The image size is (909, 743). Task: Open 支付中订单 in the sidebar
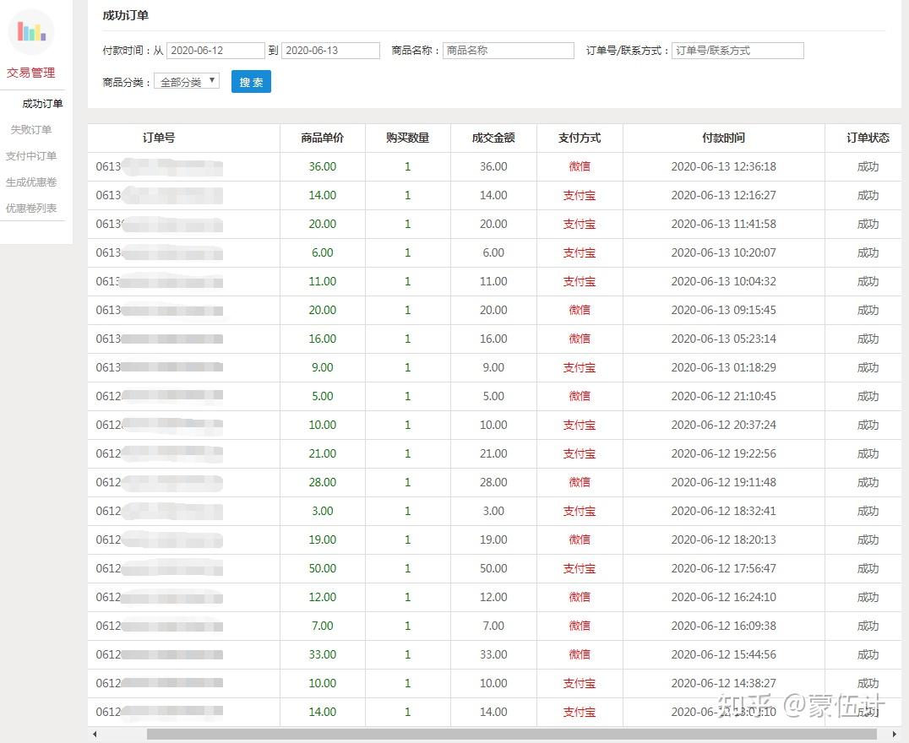click(x=31, y=156)
